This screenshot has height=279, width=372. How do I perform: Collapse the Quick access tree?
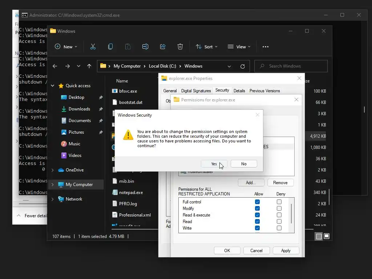coord(52,86)
